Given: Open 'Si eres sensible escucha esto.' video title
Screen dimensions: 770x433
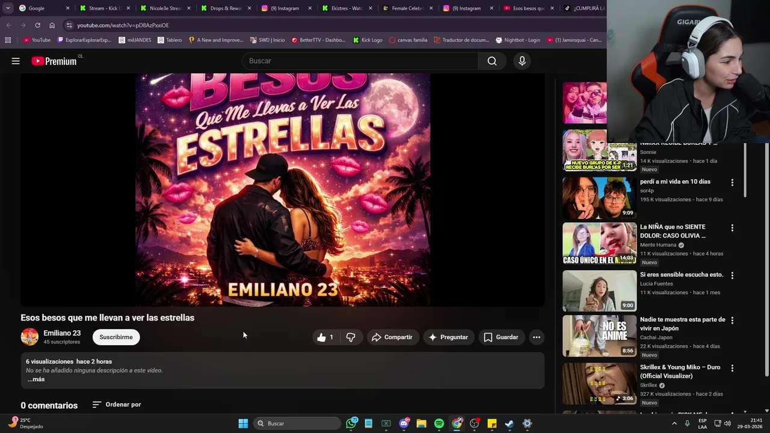Looking at the screenshot, I should pos(682,275).
